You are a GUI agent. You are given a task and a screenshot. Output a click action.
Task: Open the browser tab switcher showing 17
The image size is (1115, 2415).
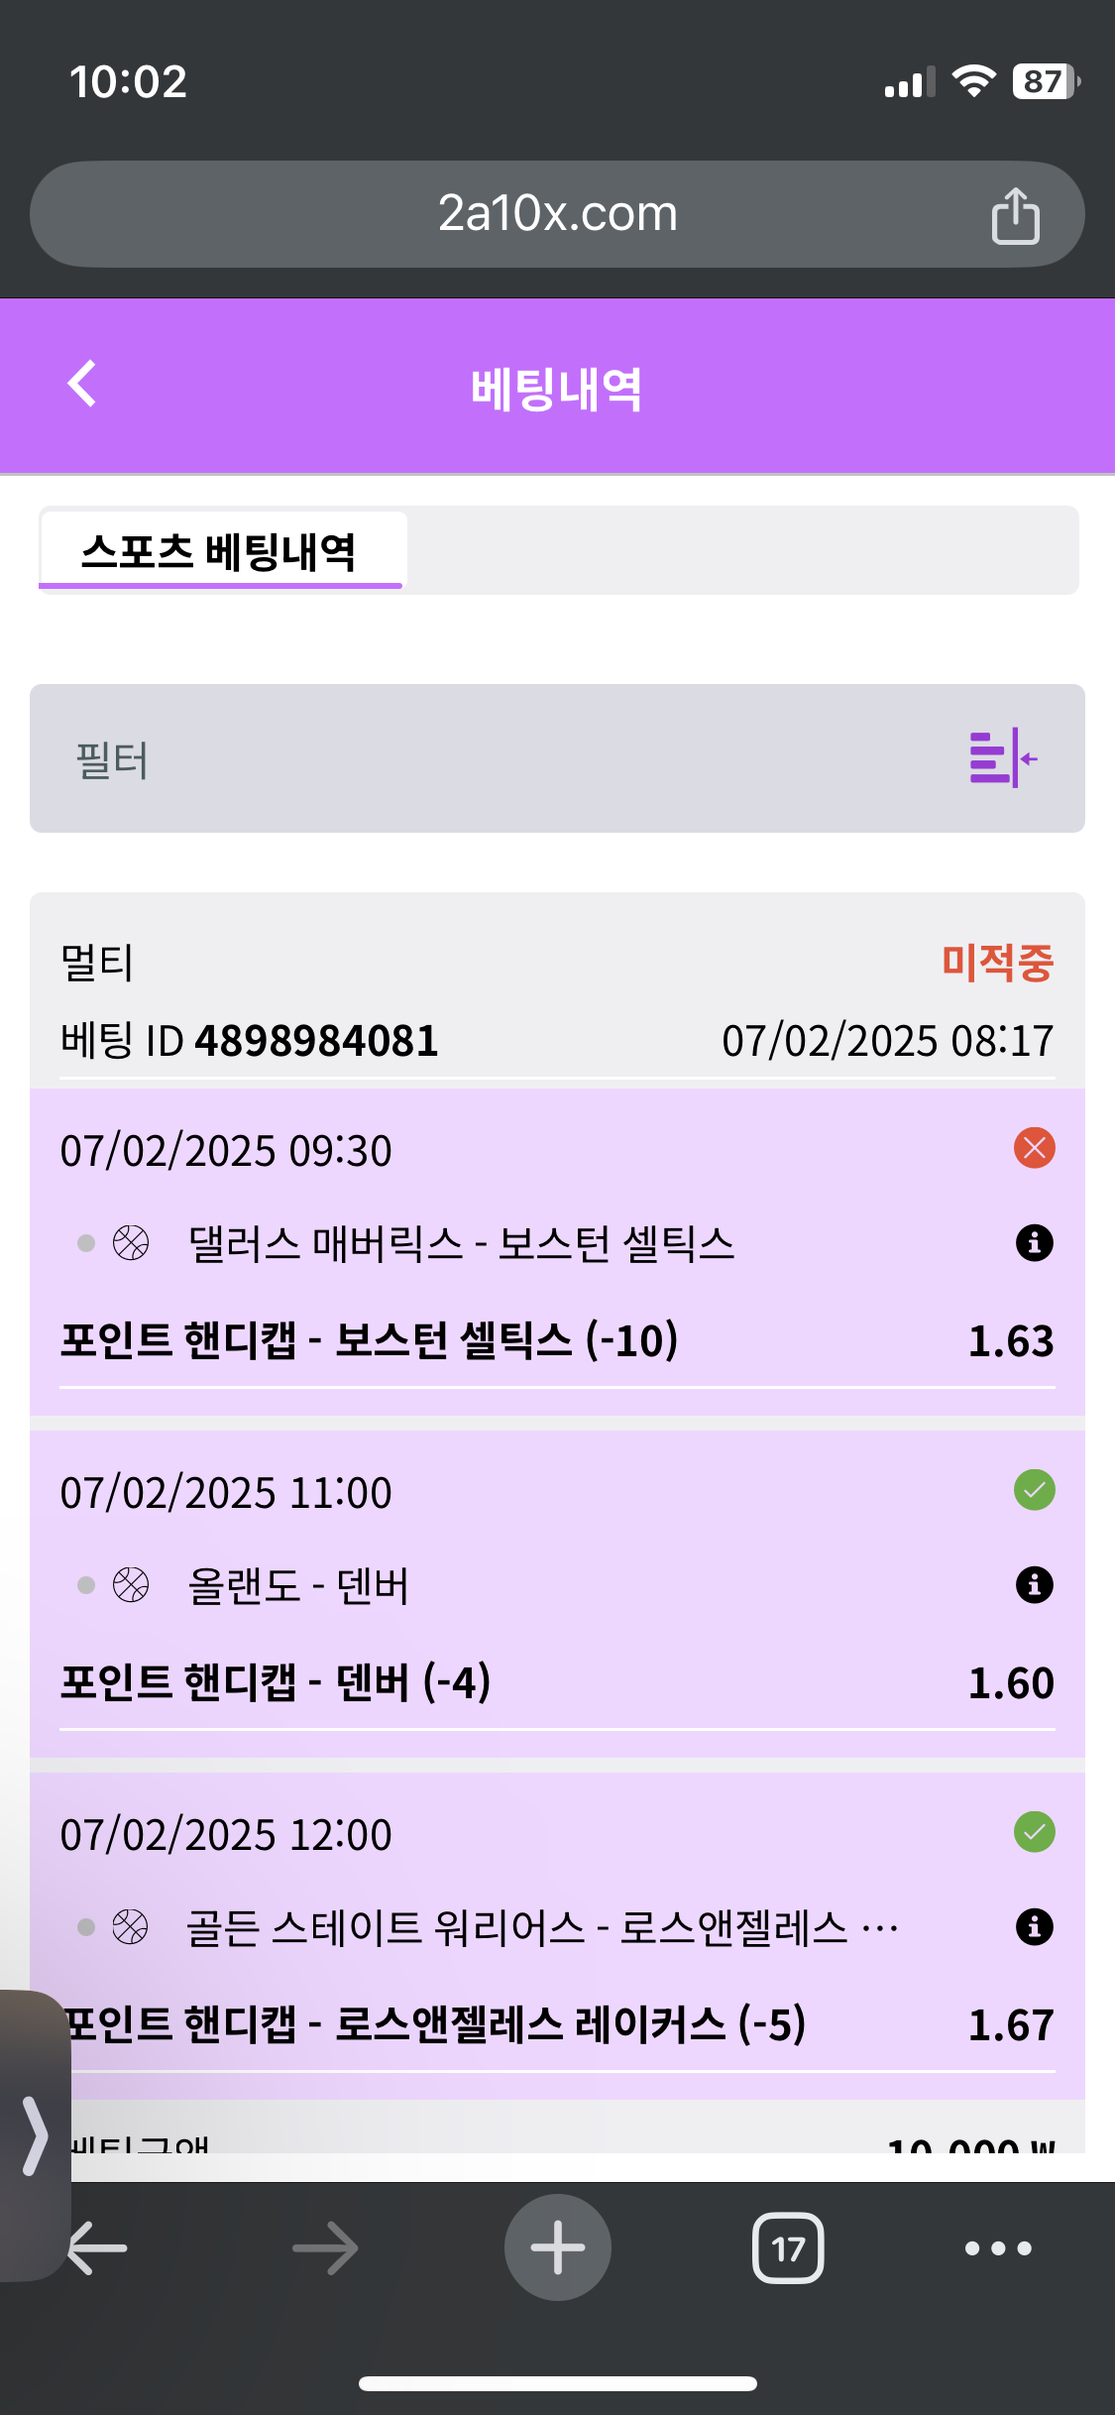788,2247
